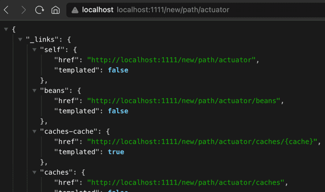Select the "_links" key text

click(42, 39)
